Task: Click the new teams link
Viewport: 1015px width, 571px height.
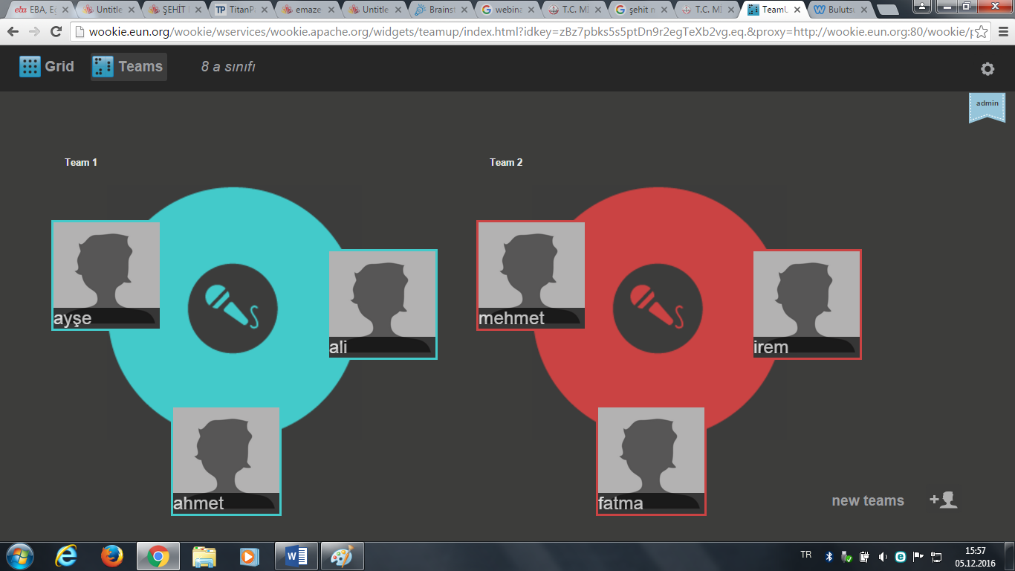Action: click(867, 500)
